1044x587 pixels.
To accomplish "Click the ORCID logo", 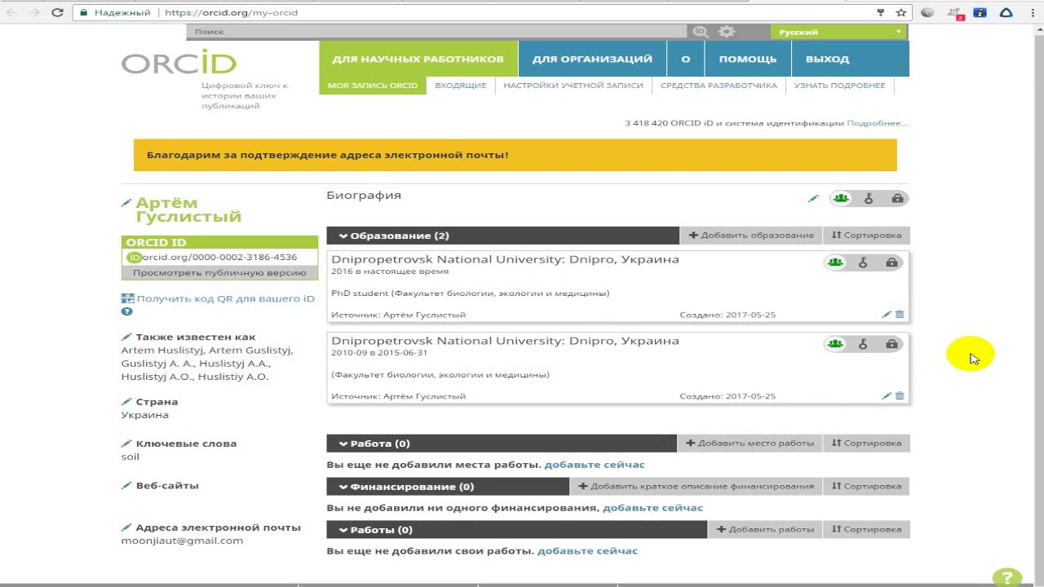I will click(x=179, y=62).
